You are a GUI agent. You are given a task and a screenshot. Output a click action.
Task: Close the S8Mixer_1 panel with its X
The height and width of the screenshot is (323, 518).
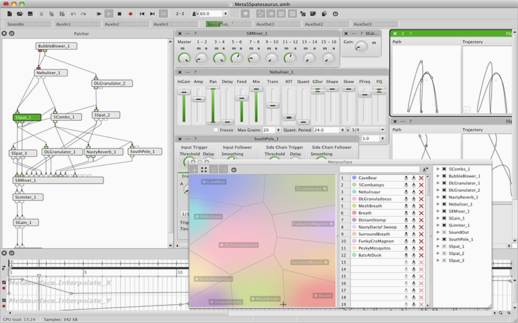[x=180, y=34]
